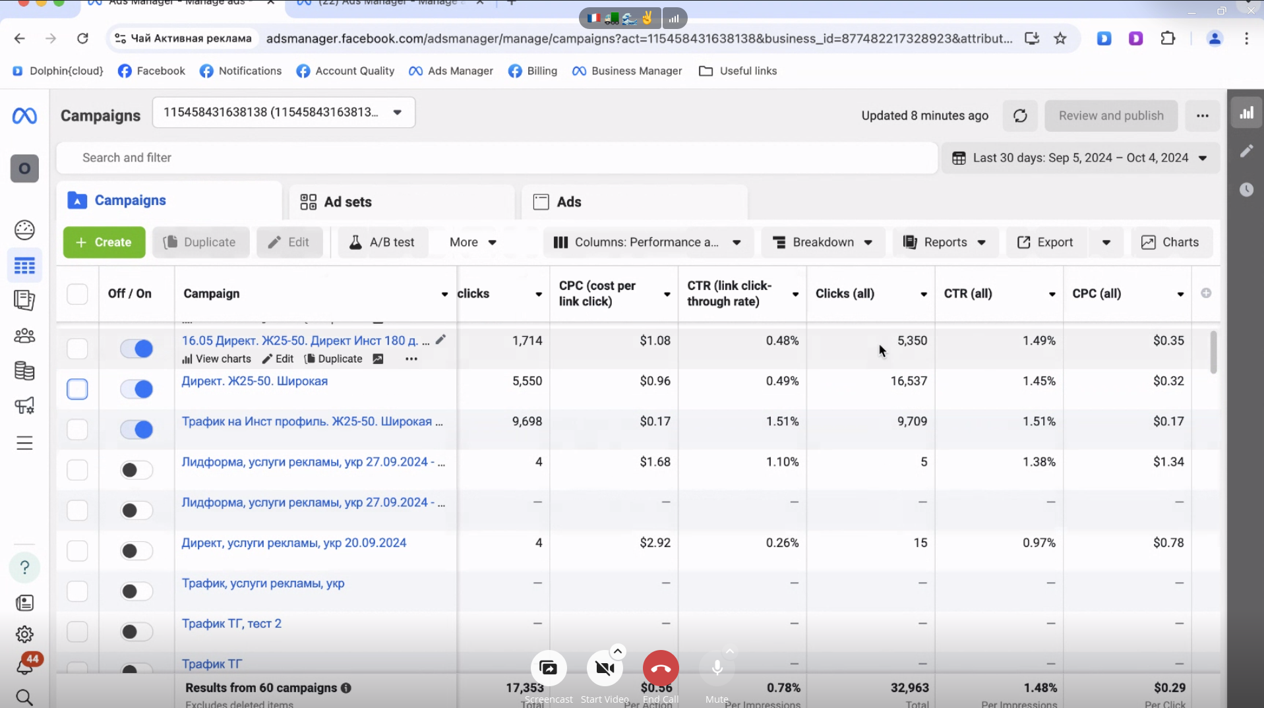Open history clock icon on right rail
Viewport: 1264px width, 708px height.
(1246, 190)
